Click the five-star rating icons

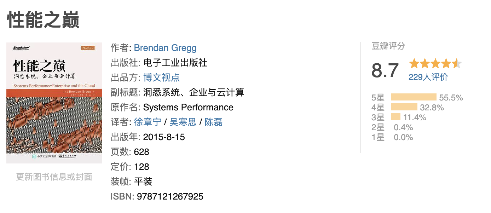coord(435,64)
